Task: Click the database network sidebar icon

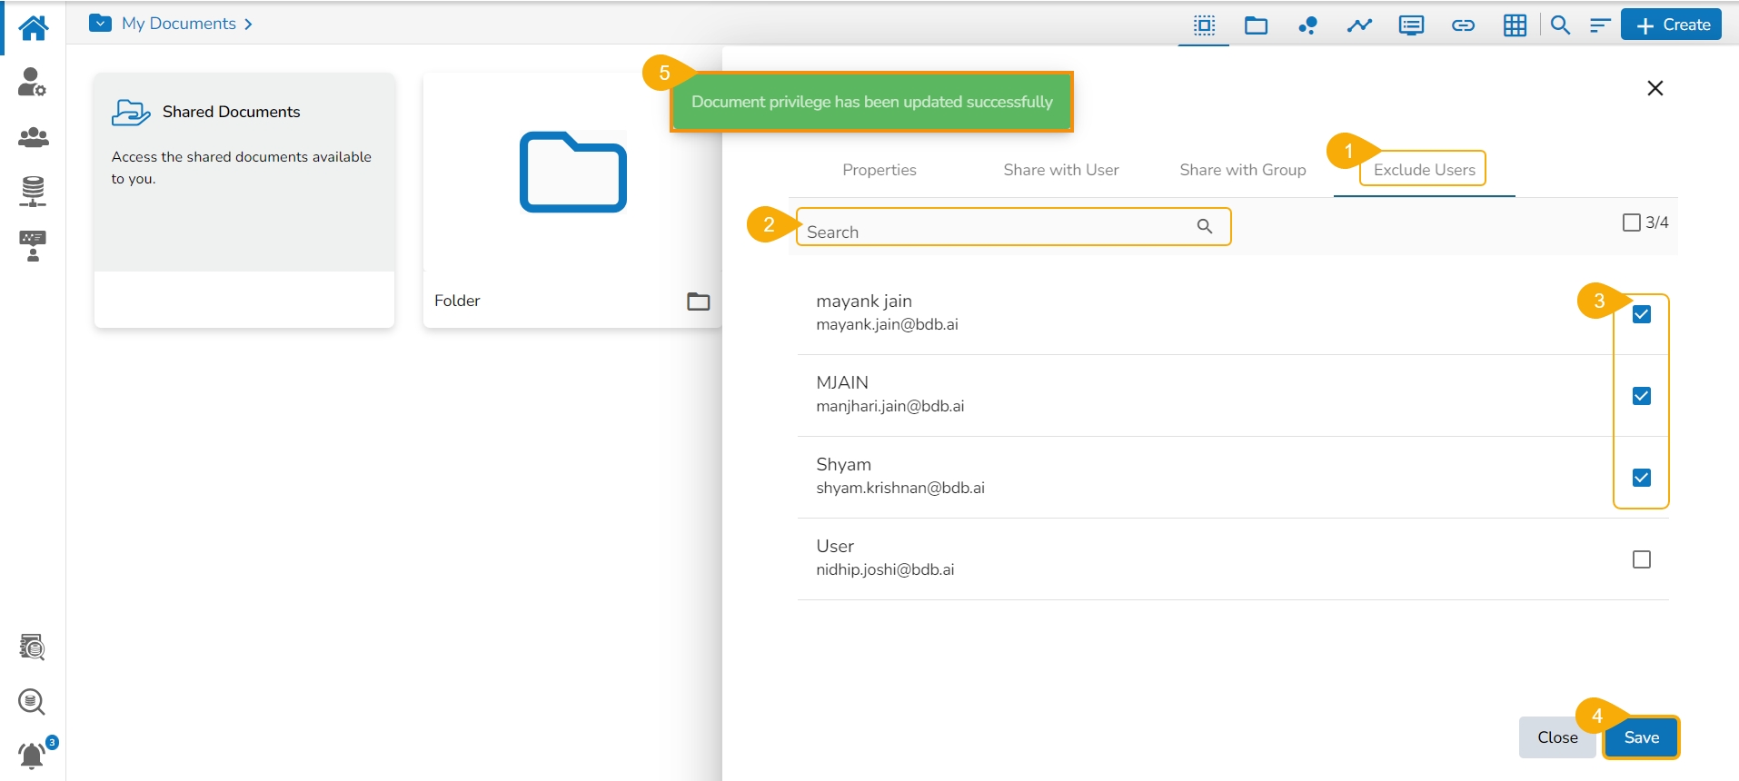Action: coord(33,192)
